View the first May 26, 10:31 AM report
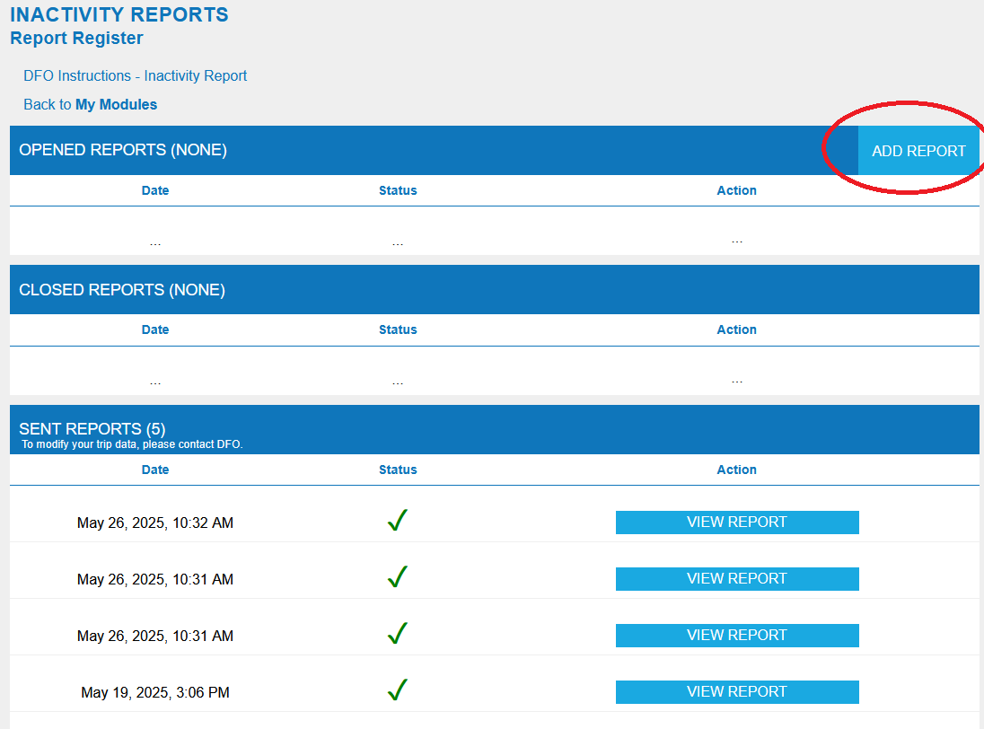This screenshot has width=984, height=729. (736, 578)
